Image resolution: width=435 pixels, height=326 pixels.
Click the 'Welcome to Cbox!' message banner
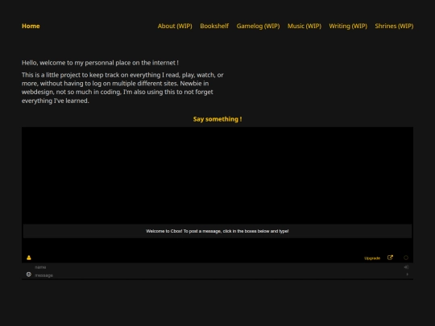point(217,231)
